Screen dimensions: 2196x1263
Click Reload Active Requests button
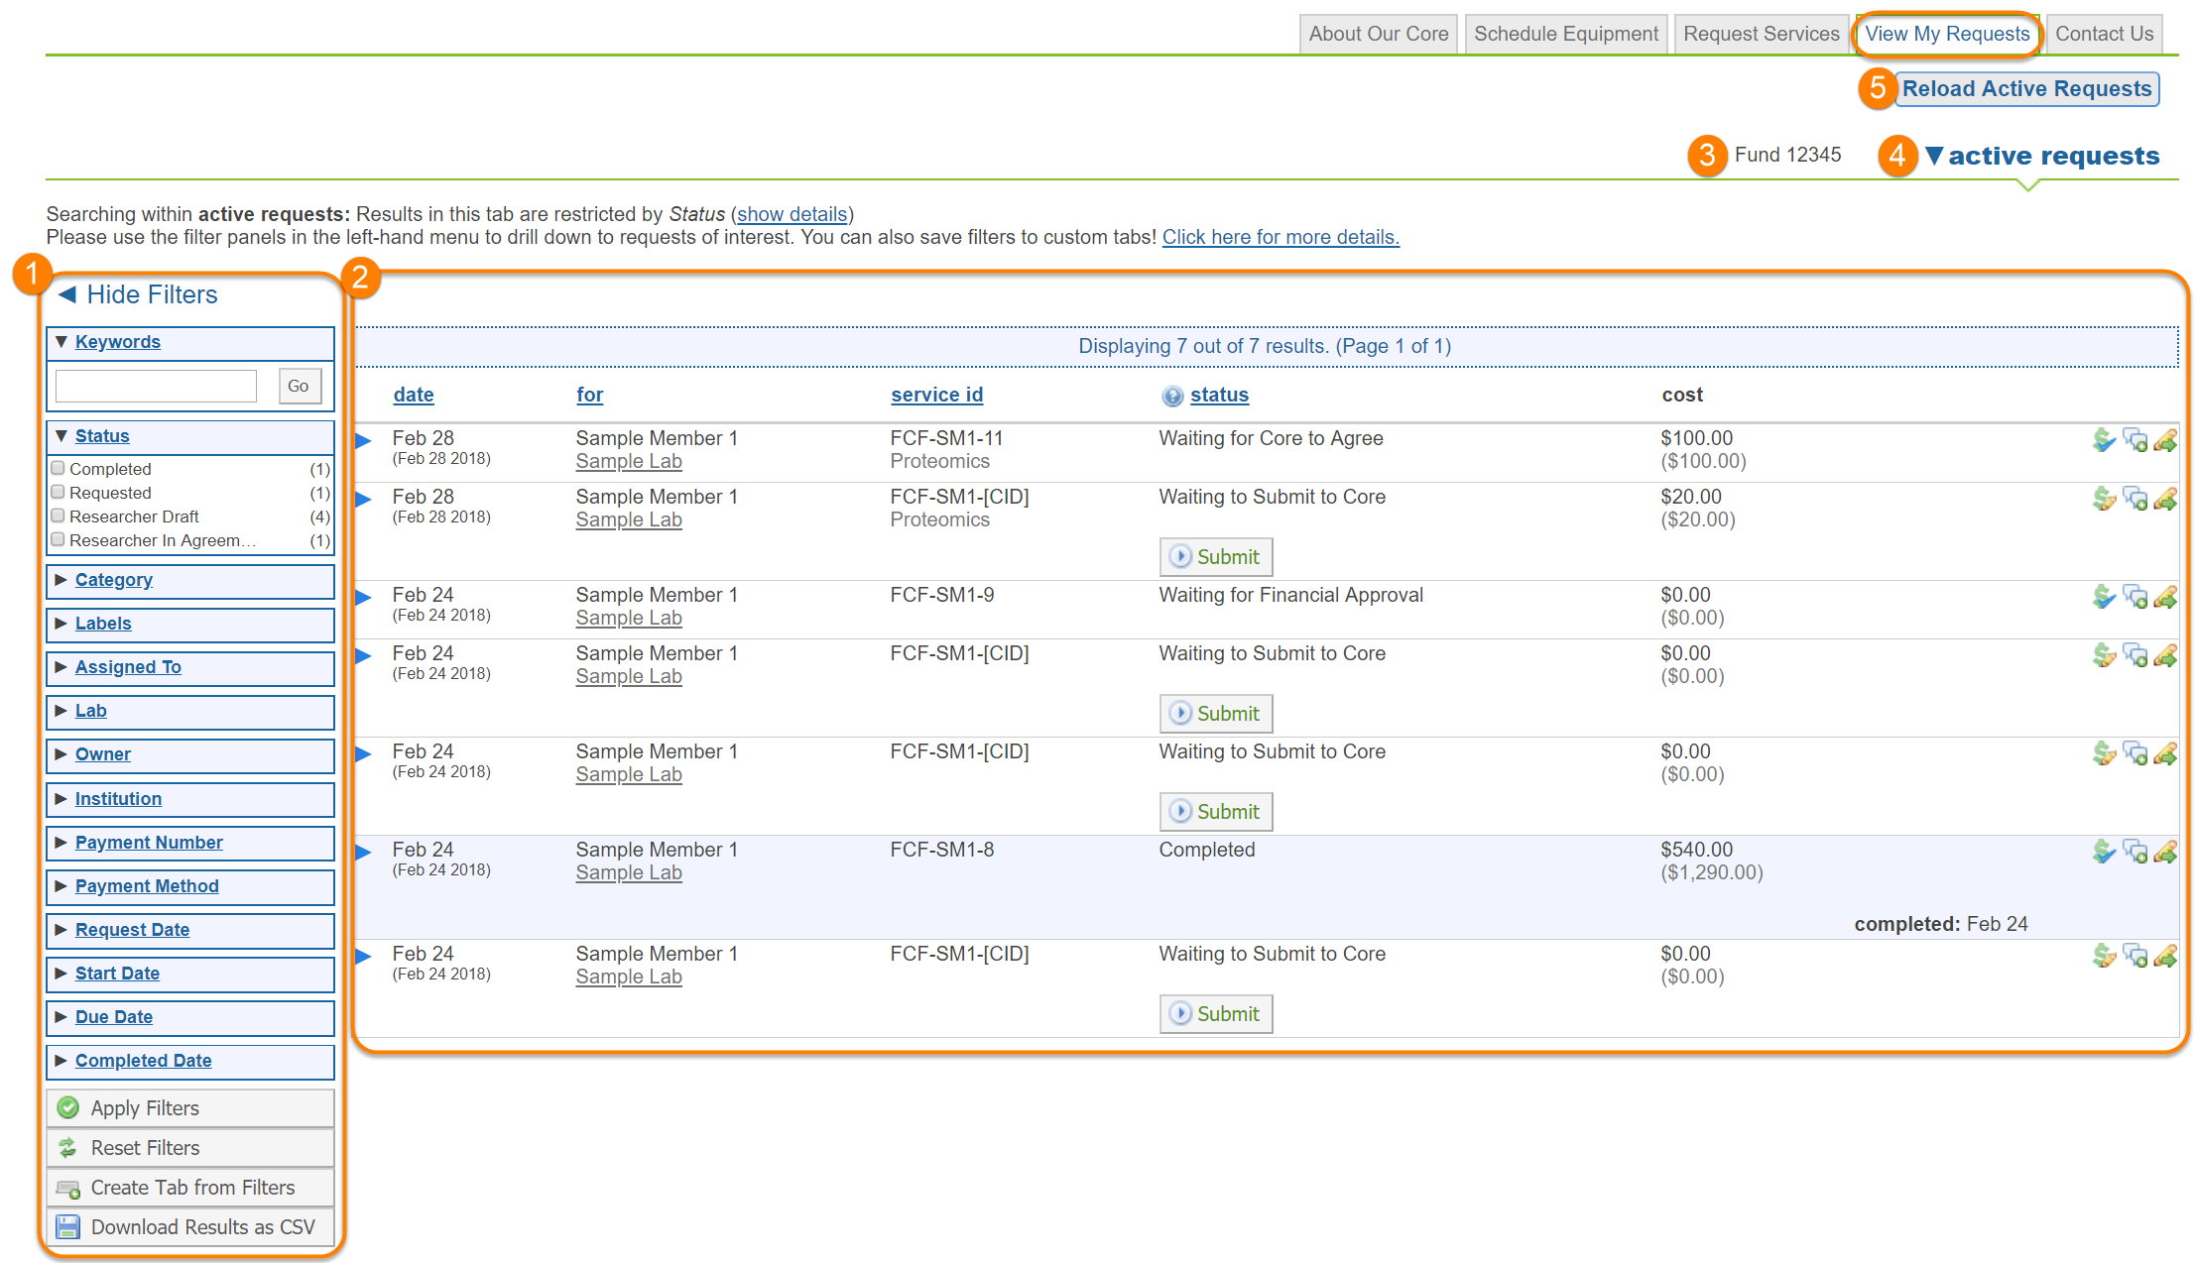[2026, 89]
